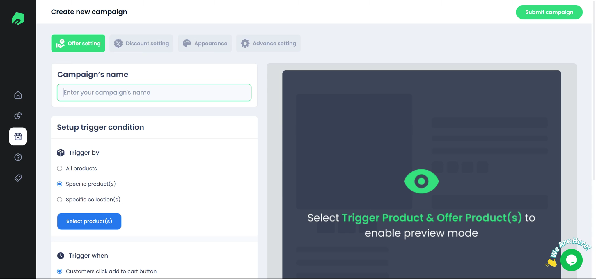Switch to the Appearance tab
This screenshot has width=596, height=279.
point(205,43)
